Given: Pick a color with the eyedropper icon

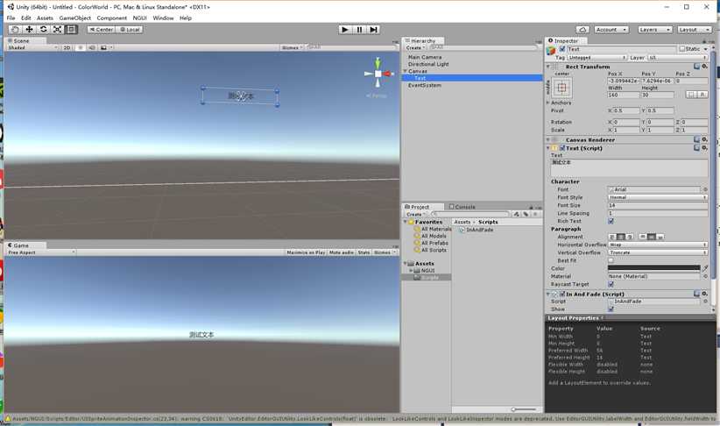Looking at the screenshot, I should coord(705,268).
